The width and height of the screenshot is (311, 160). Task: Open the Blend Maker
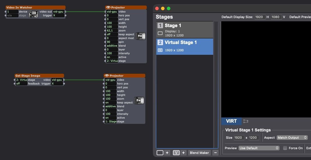point(199,153)
